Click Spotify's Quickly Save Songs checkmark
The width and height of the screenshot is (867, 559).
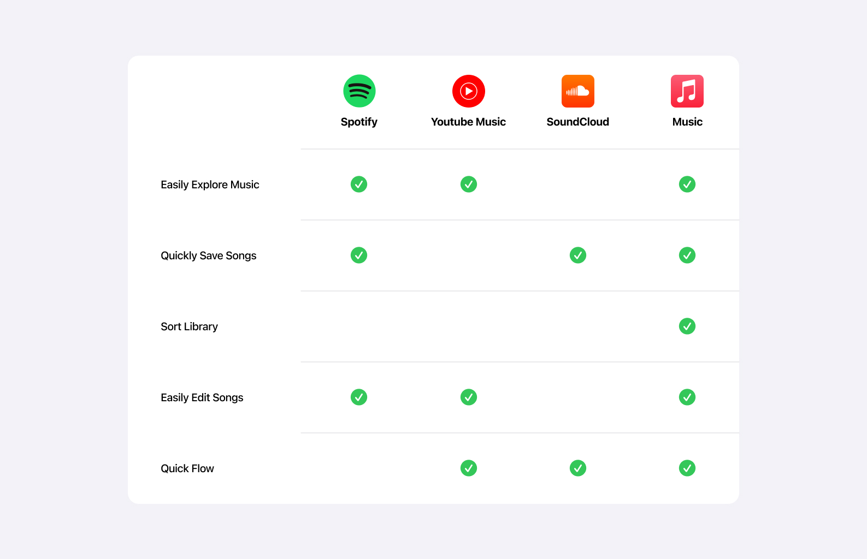point(359,255)
